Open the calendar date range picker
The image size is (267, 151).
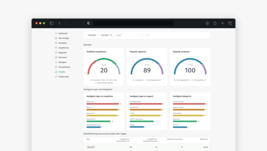point(111,35)
